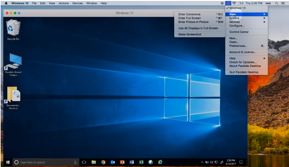Open the Windows 10 app menu in menu bar

[x=20, y=3]
